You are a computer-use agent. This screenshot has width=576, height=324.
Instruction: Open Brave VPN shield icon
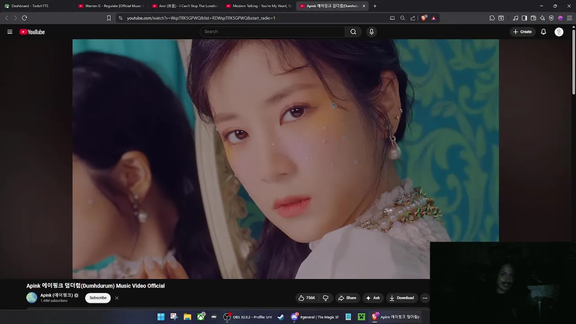click(x=551, y=18)
